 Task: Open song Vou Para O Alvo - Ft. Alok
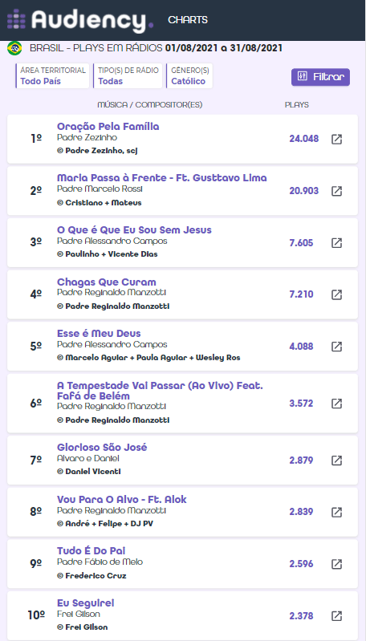(121, 499)
